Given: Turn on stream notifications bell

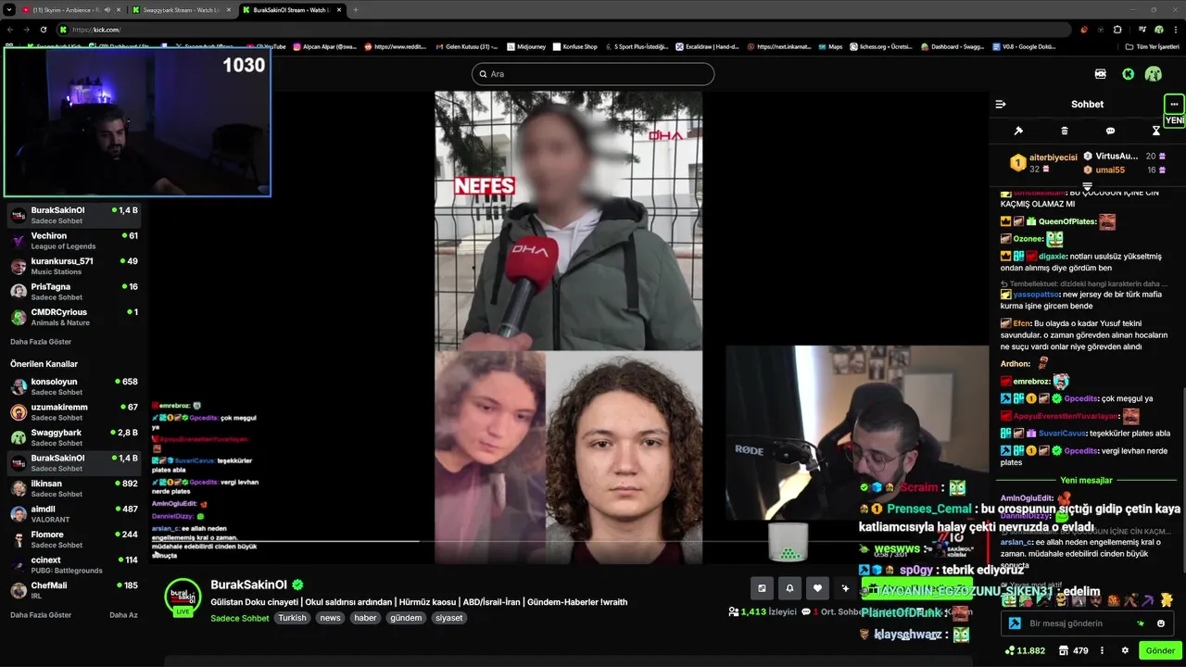Looking at the screenshot, I should coord(789,587).
